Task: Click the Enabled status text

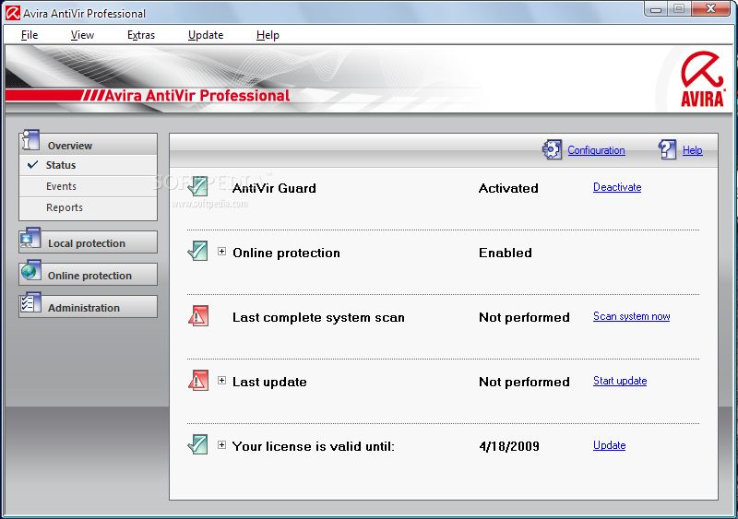Action: click(505, 253)
